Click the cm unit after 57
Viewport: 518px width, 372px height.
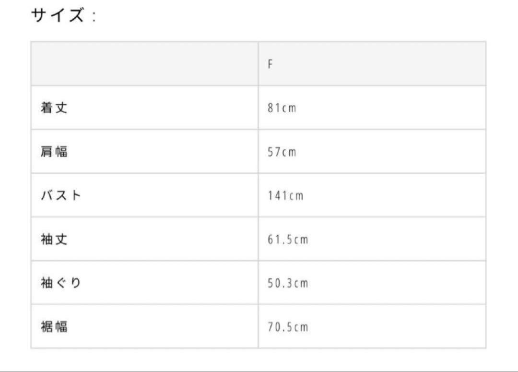click(289, 152)
